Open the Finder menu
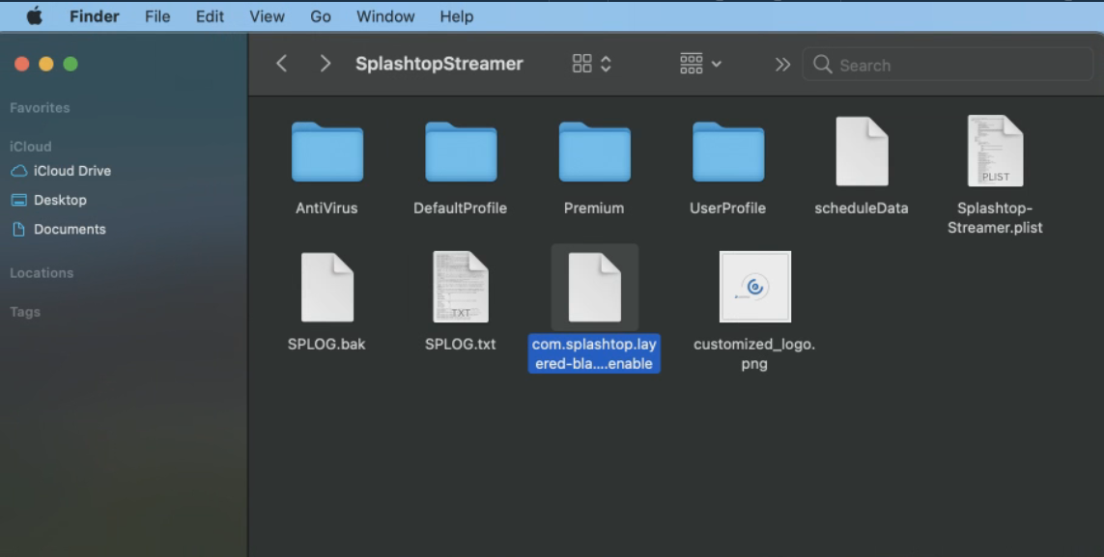 pos(95,16)
